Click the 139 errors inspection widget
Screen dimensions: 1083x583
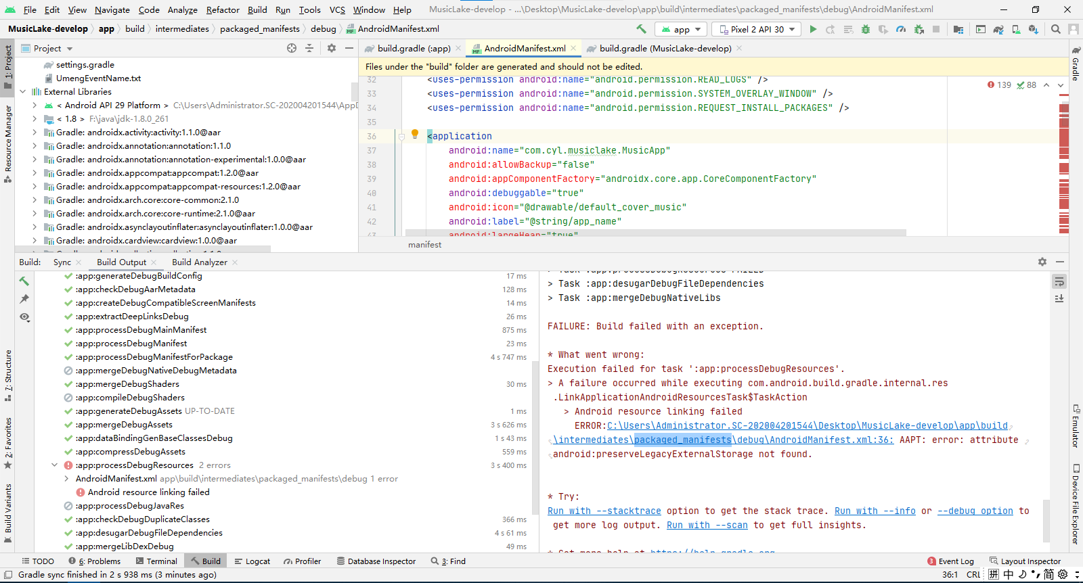999,85
